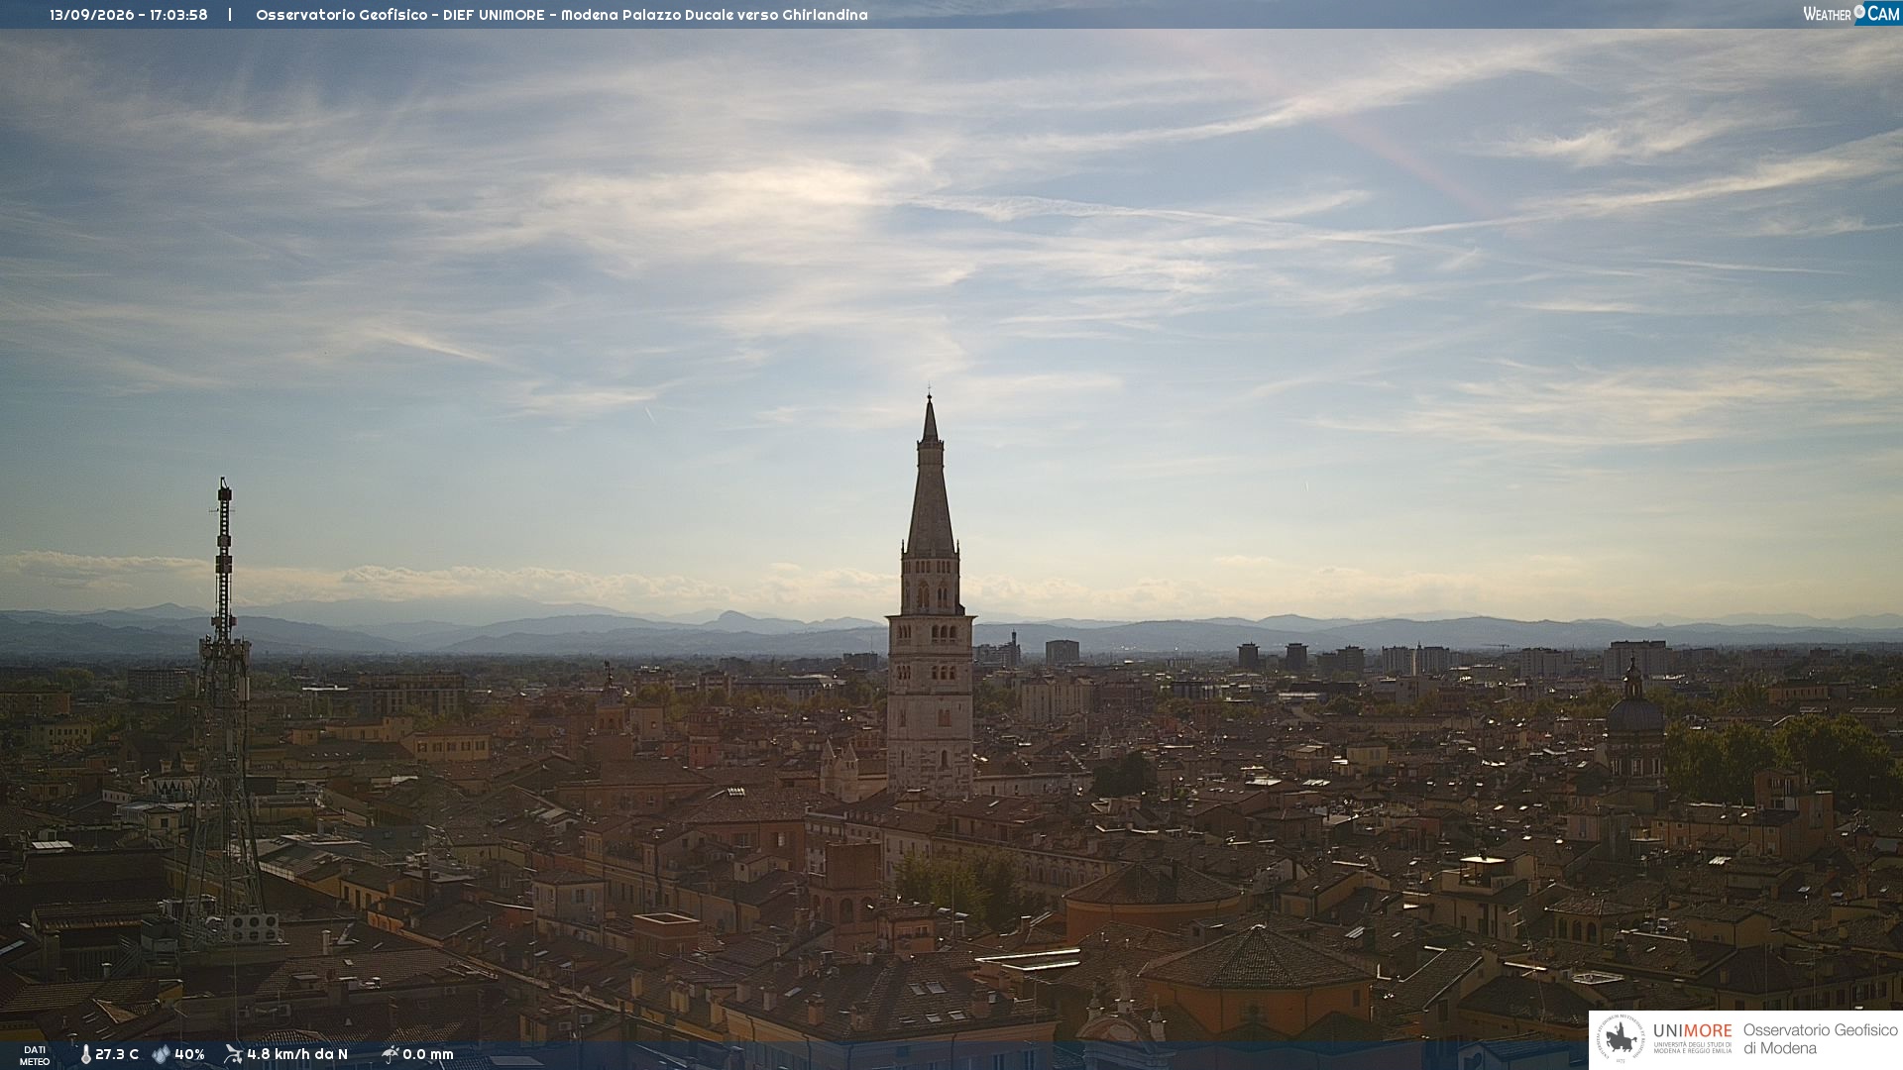The image size is (1903, 1070).
Task: Click the WeatherCam logo
Action: pyautogui.click(x=1850, y=14)
